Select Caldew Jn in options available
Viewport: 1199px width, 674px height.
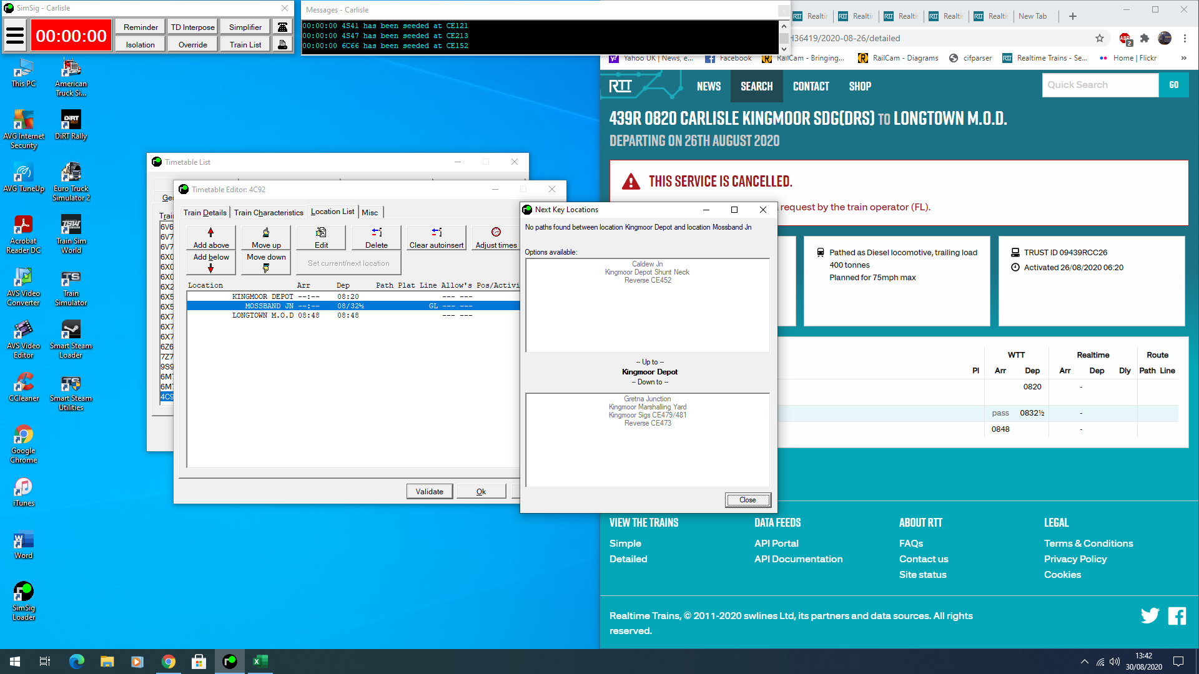tap(648, 264)
